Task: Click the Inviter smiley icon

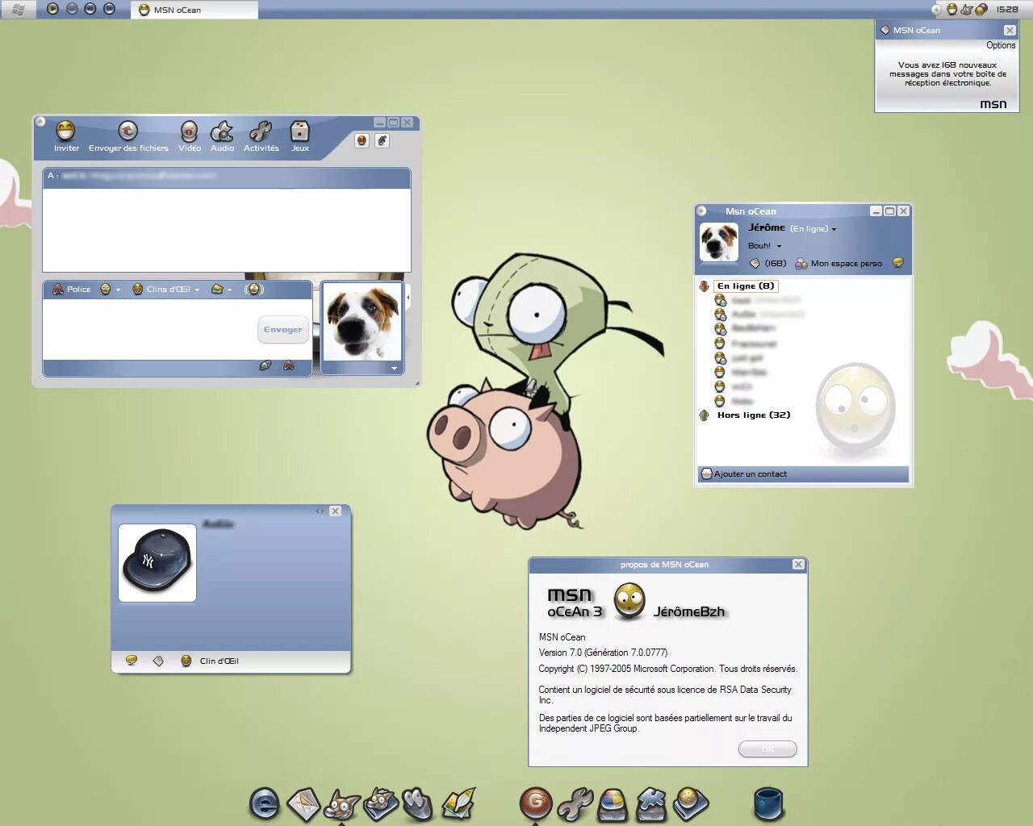Action: (x=65, y=131)
